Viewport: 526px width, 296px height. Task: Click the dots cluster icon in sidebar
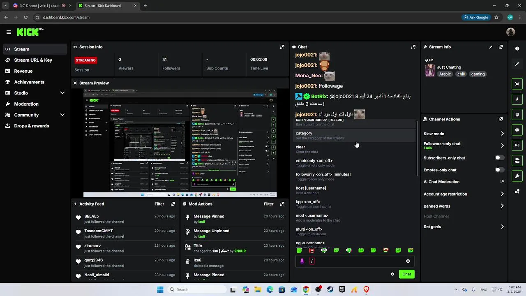pos(517,192)
